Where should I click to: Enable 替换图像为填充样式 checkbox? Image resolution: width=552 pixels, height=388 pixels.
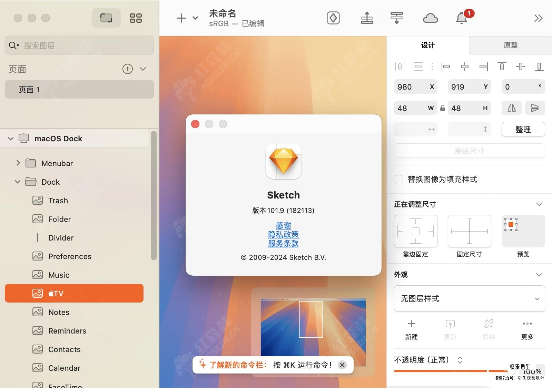click(x=399, y=179)
